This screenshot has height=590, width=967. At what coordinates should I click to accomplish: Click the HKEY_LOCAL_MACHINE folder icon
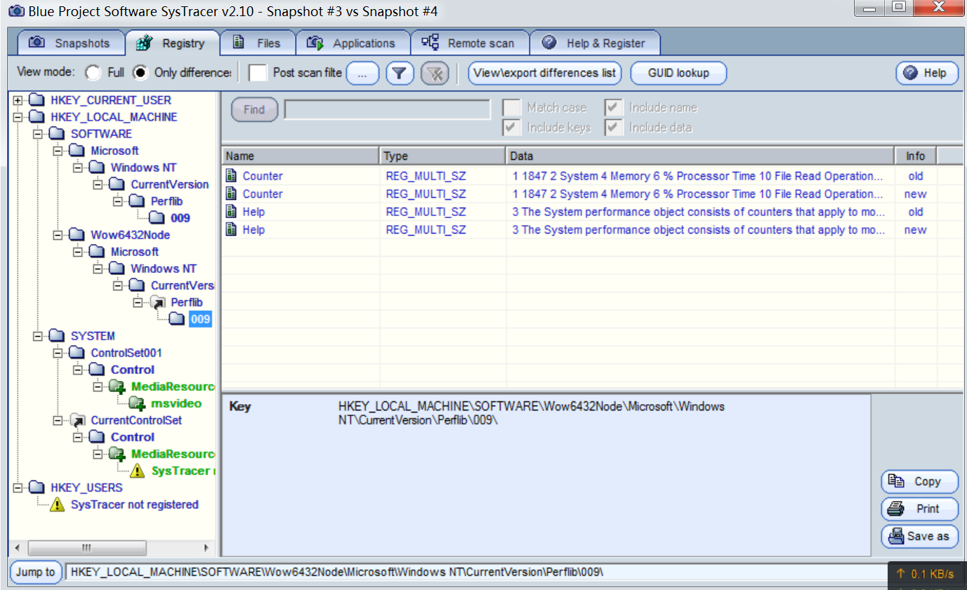pos(37,117)
